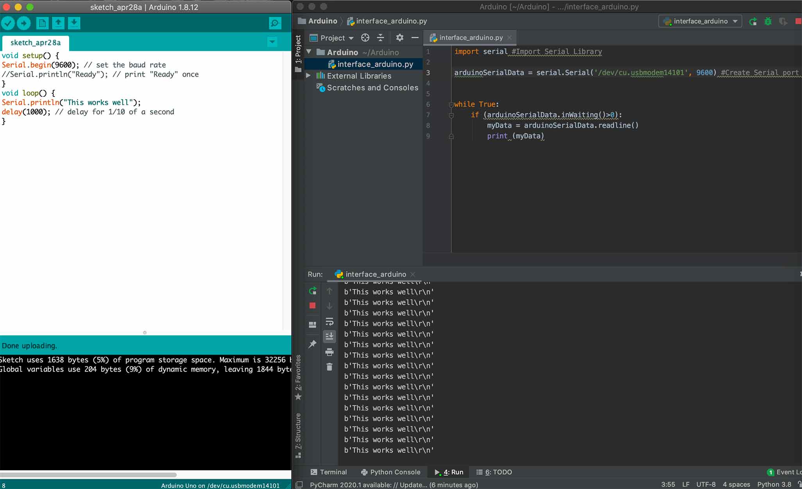The image size is (802, 489).
Task: Click the Arduino Save sketch button
Action: [x=74, y=23]
